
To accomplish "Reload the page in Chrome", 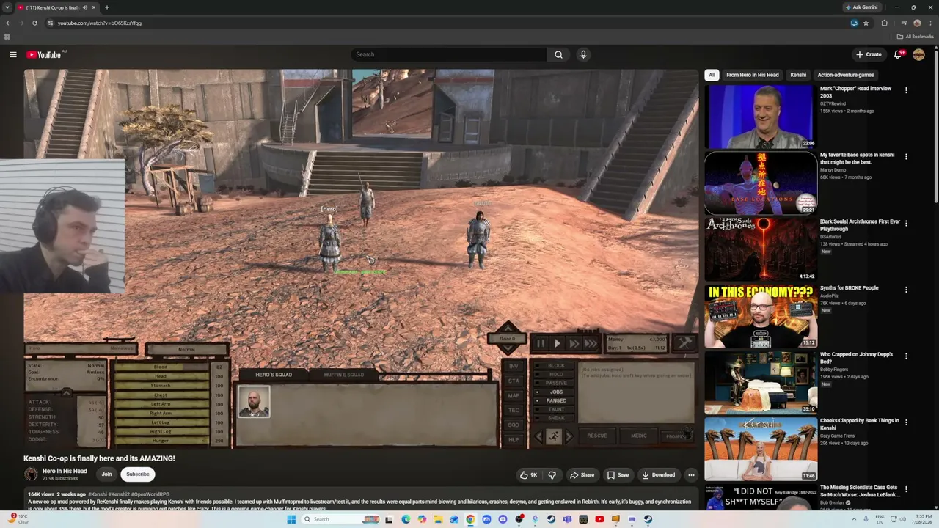I will (34, 23).
